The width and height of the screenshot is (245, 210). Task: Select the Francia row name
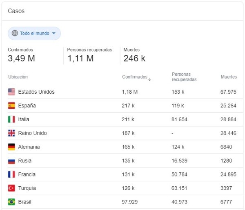(x=27, y=174)
